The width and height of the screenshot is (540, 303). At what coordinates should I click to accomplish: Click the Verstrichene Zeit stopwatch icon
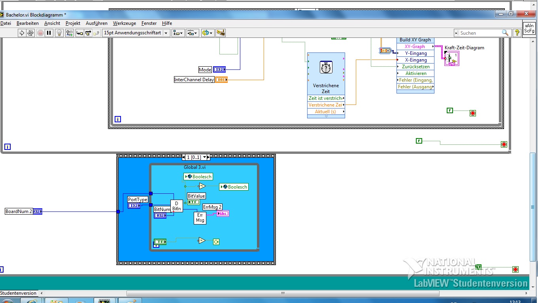click(x=326, y=68)
